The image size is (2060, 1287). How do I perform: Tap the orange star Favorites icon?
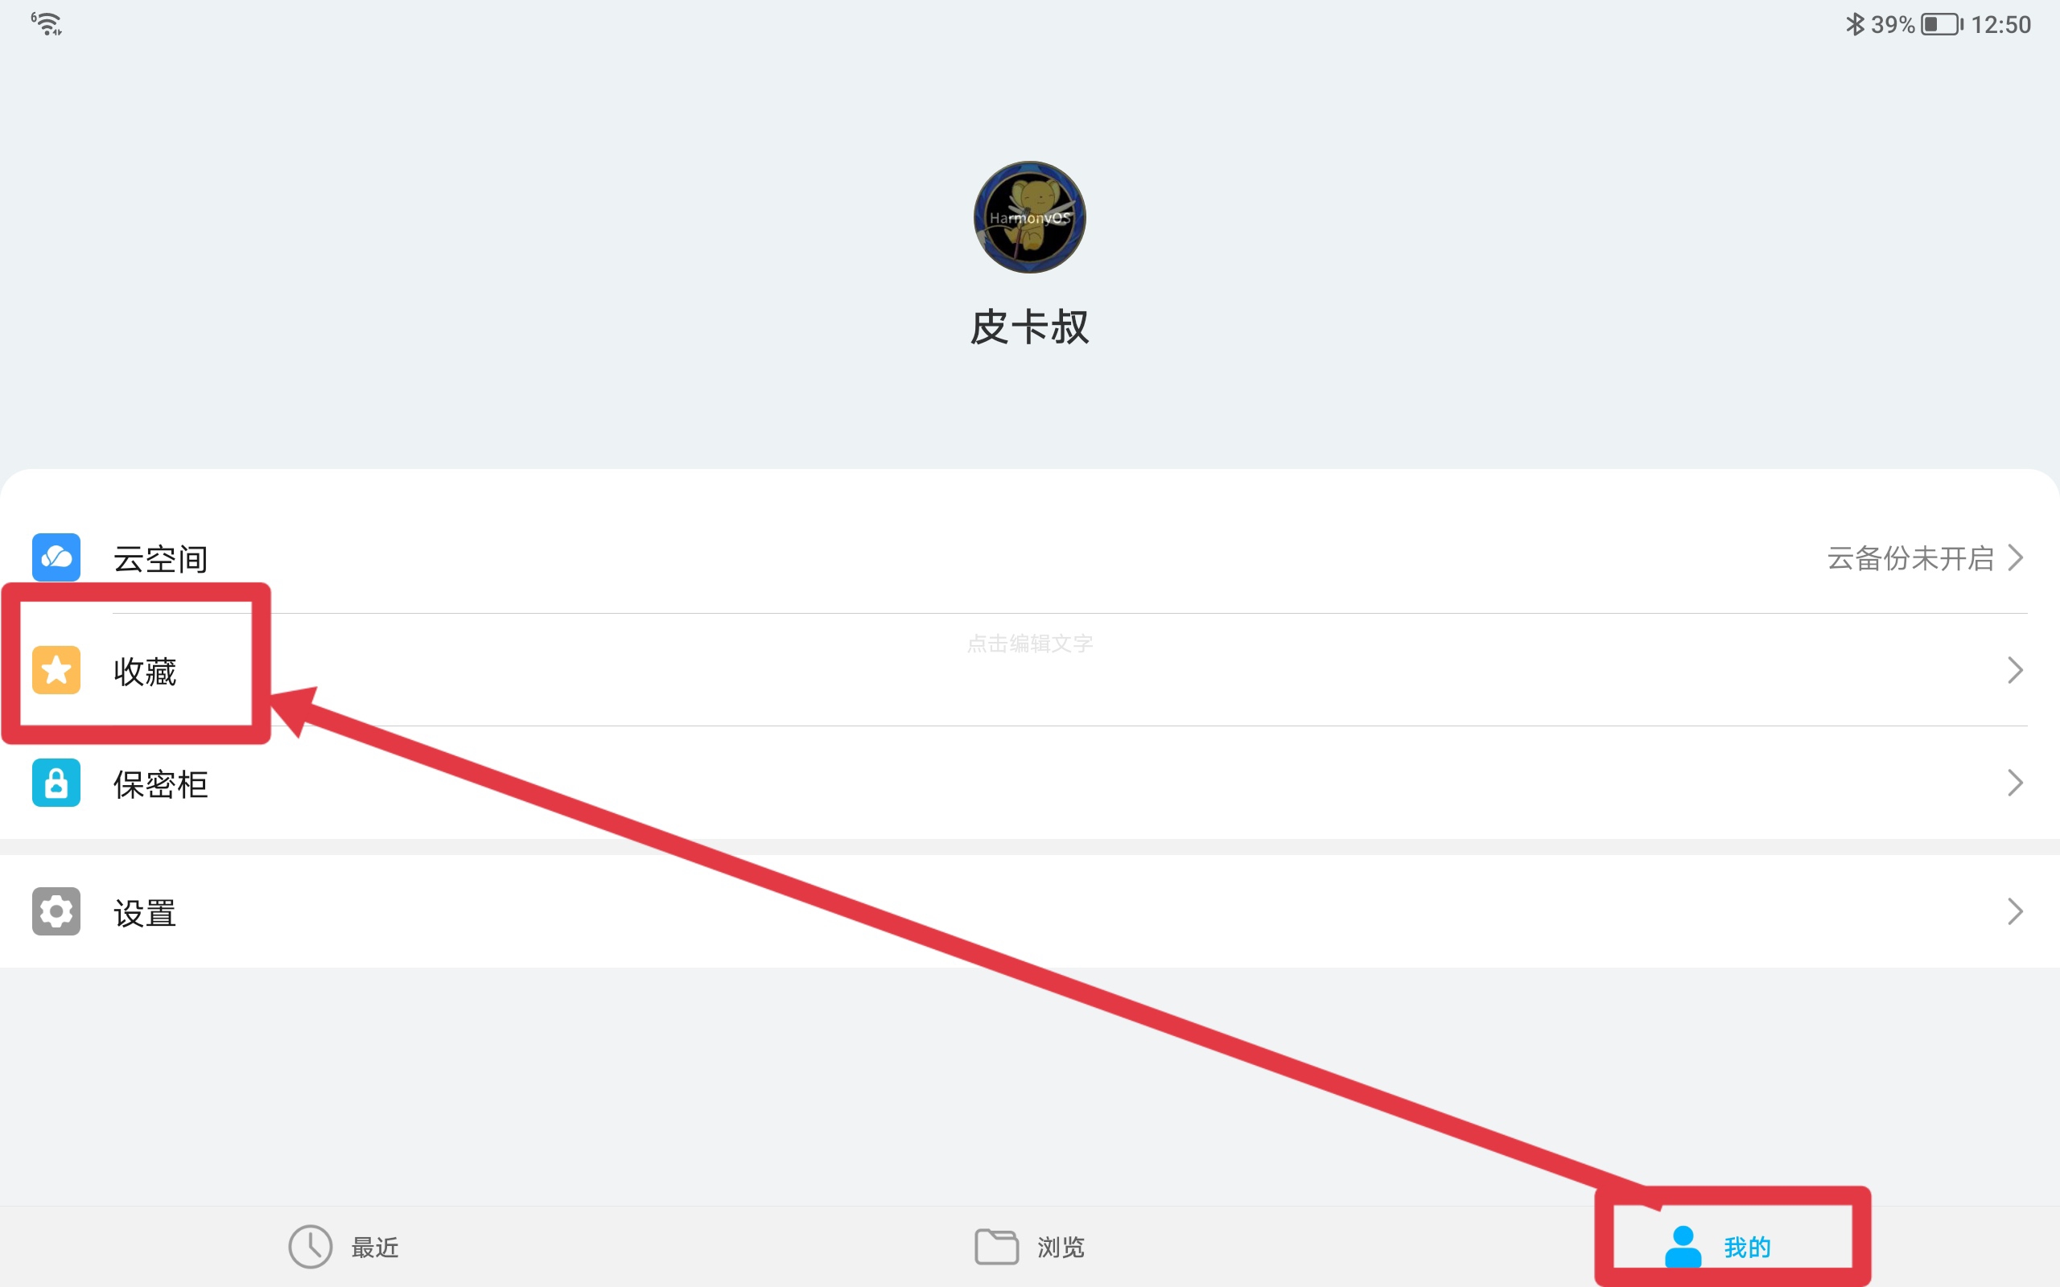[x=56, y=670]
